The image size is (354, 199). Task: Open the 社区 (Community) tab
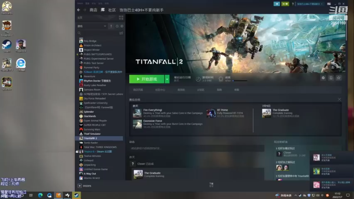click(x=112, y=10)
